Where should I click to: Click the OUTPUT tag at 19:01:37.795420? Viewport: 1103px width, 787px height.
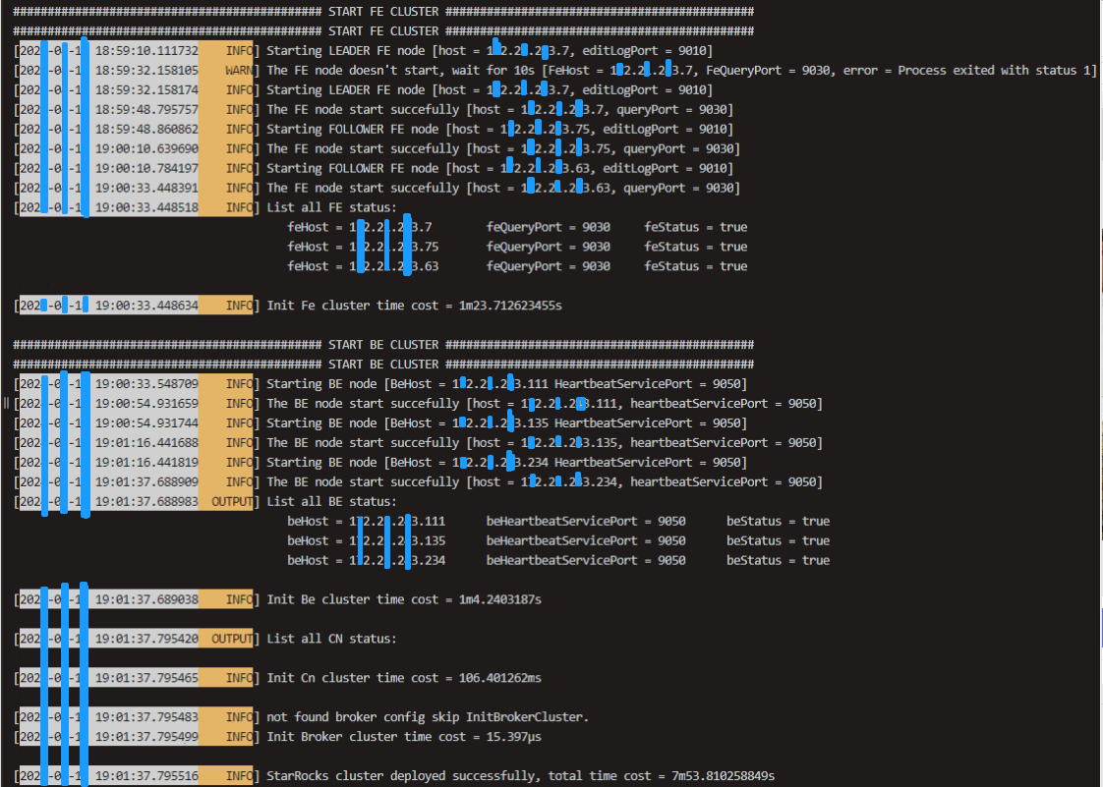232,640
